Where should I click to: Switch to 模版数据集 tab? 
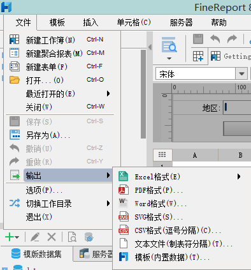pos(36,254)
